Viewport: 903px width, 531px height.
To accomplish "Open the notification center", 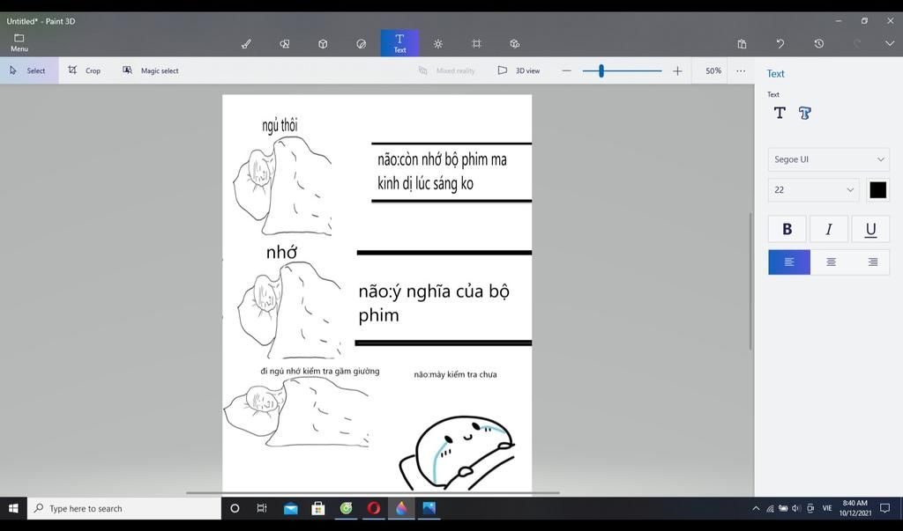I will point(885,508).
